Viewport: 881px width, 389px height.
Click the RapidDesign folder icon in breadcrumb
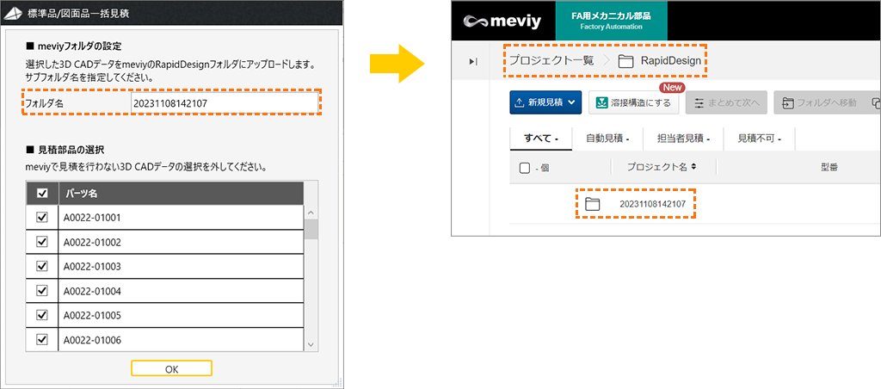625,61
